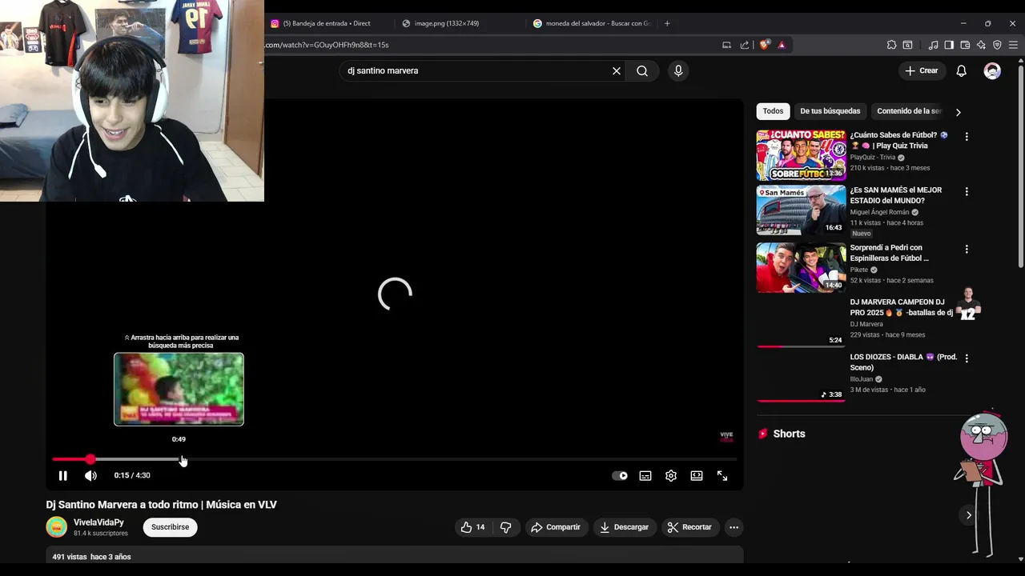The image size is (1025, 576).
Task: Clear the search box with the X icon
Action: click(617, 71)
